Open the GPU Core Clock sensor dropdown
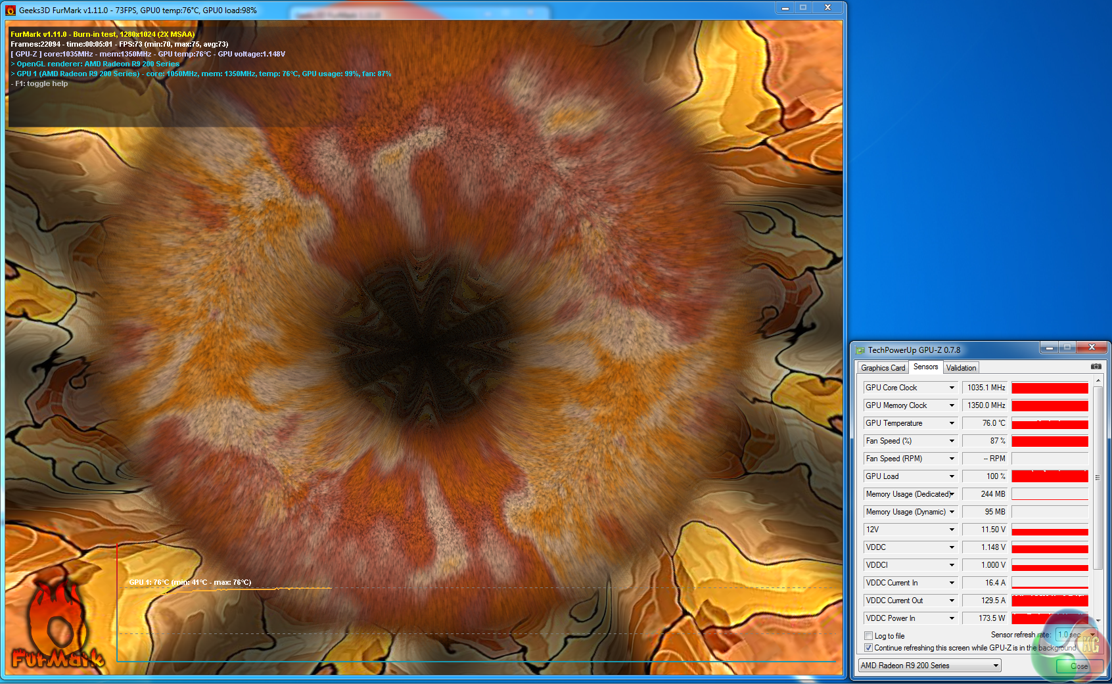This screenshot has width=1112, height=684. point(951,388)
